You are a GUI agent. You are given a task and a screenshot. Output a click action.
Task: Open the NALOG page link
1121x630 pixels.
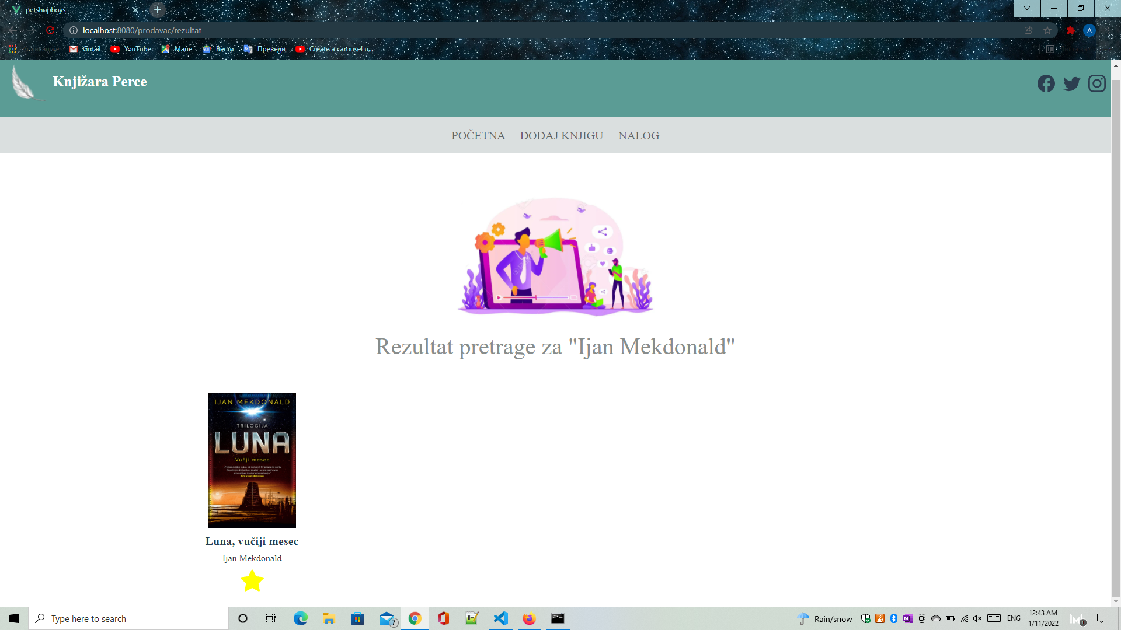(638, 135)
